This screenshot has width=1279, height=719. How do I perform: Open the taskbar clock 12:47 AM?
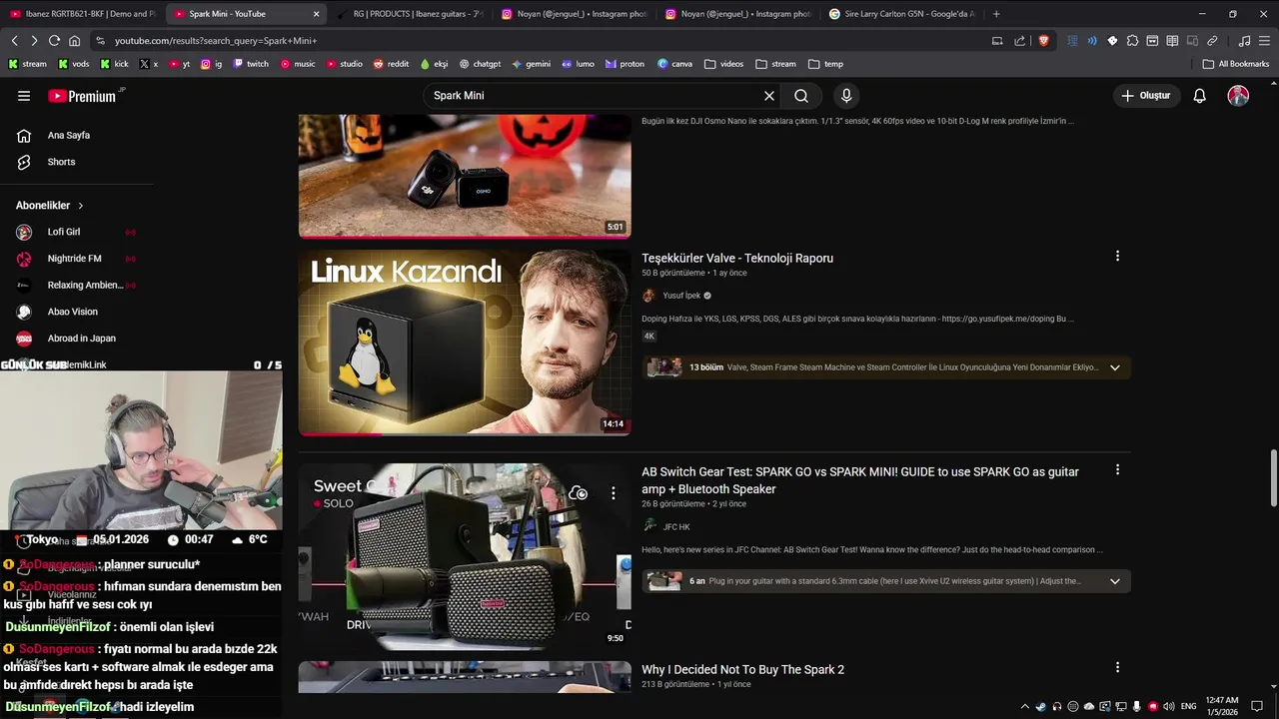point(1222,706)
